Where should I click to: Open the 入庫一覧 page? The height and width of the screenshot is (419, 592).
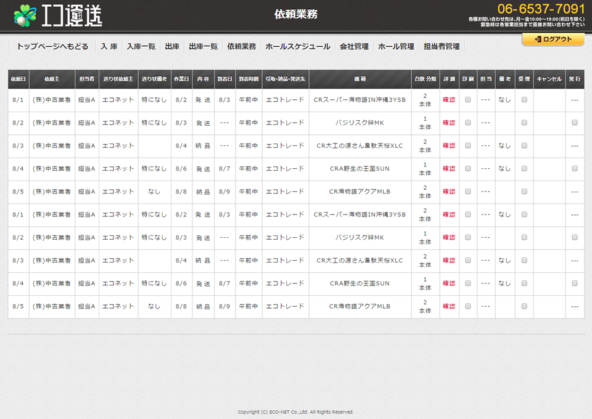point(141,46)
